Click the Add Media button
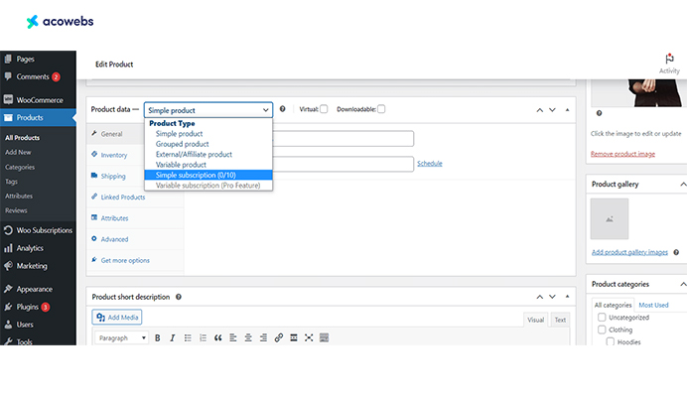The image size is (687, 396). (116, 318)
